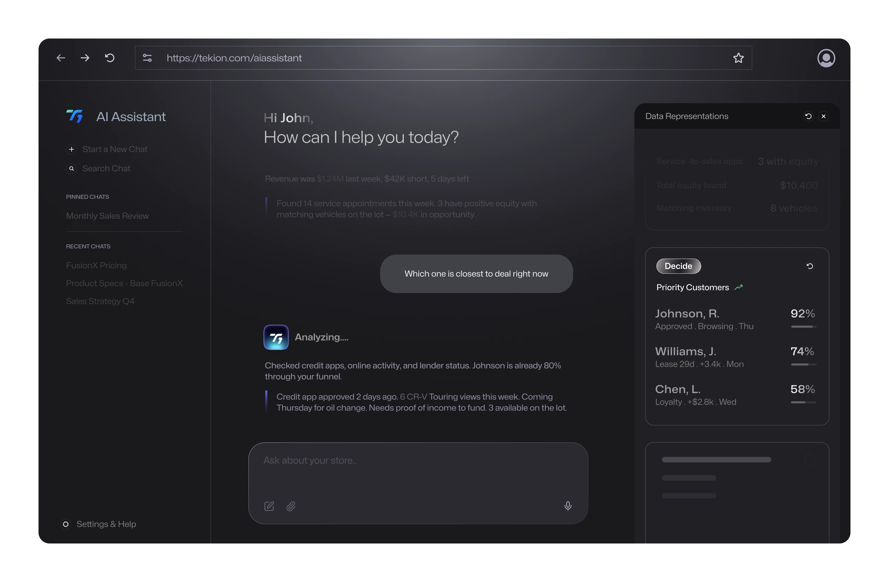Open site settings icon in the address bar
The height and width of the screenshot is (582, 889).
(147, 58)
